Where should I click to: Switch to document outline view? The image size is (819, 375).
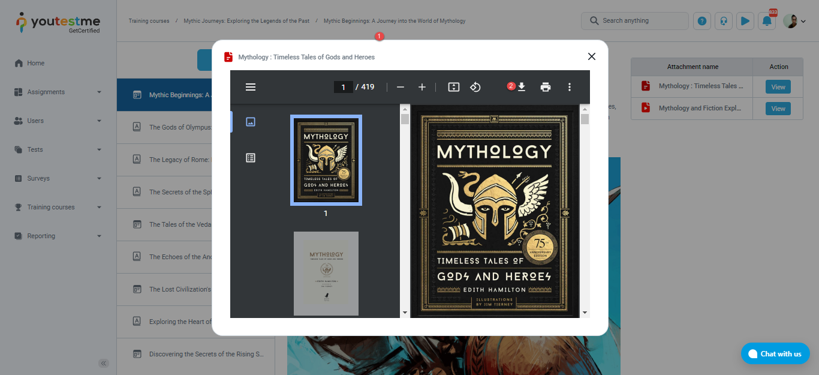pos(251,158)
